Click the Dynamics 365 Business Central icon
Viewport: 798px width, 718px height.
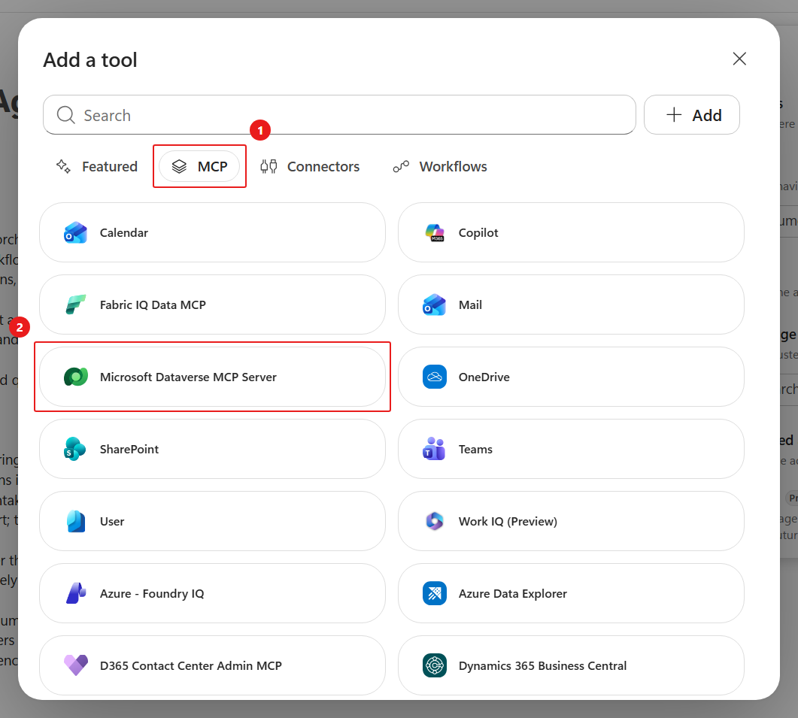click(x=435, y=665)
